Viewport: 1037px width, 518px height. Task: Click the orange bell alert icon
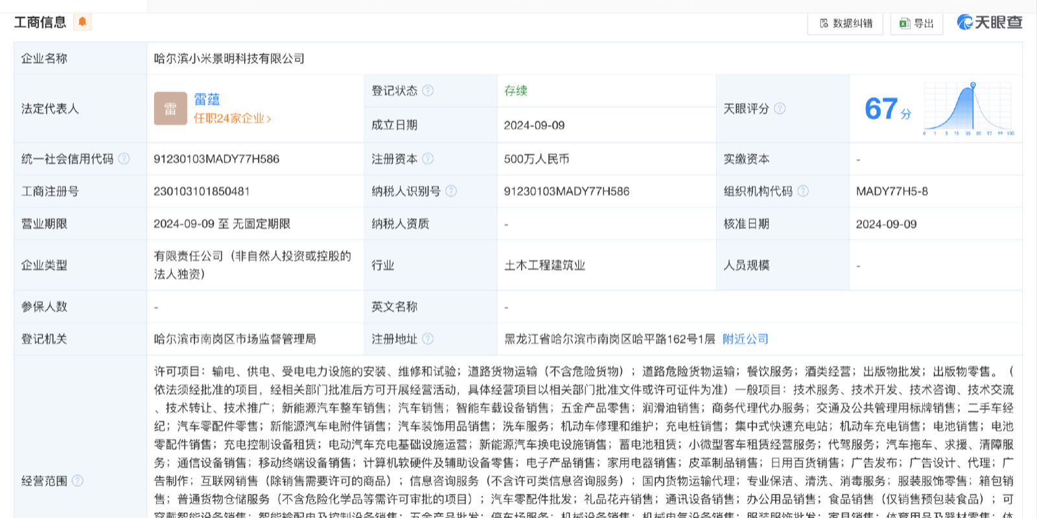[x=82, y=22]
